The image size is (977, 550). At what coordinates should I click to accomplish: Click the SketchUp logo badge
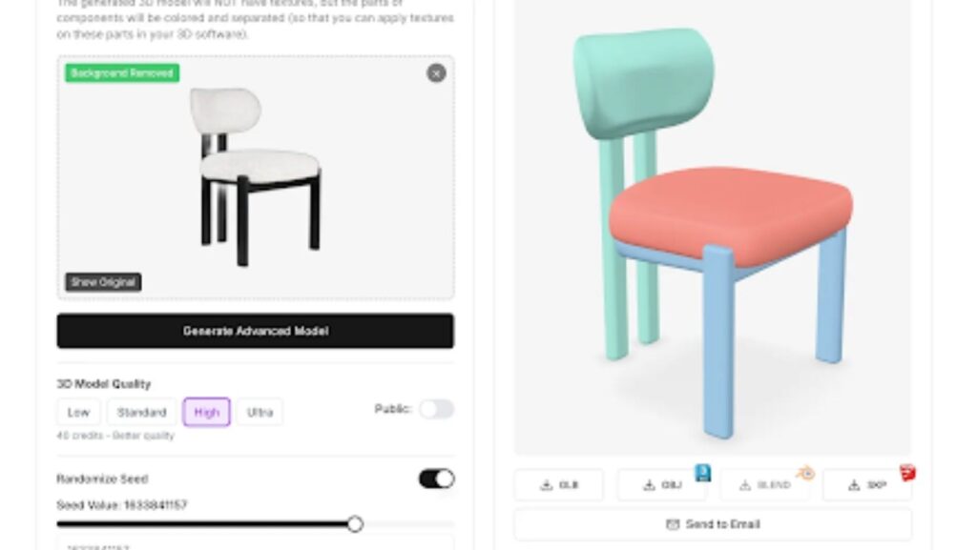[908, 473]
